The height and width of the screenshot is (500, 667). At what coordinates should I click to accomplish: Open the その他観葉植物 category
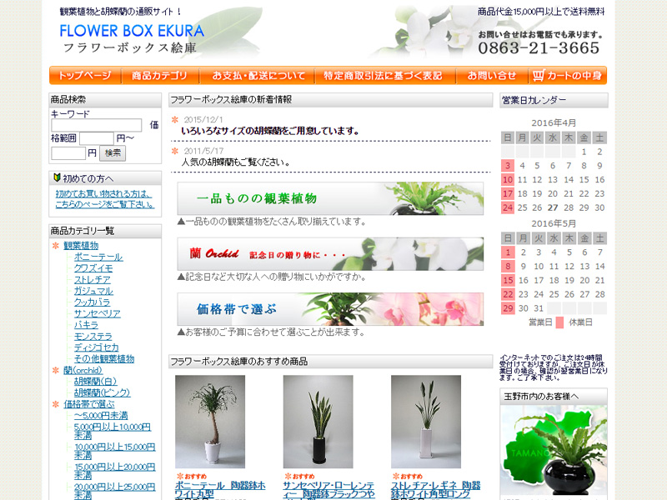click(x=104, y=359)
